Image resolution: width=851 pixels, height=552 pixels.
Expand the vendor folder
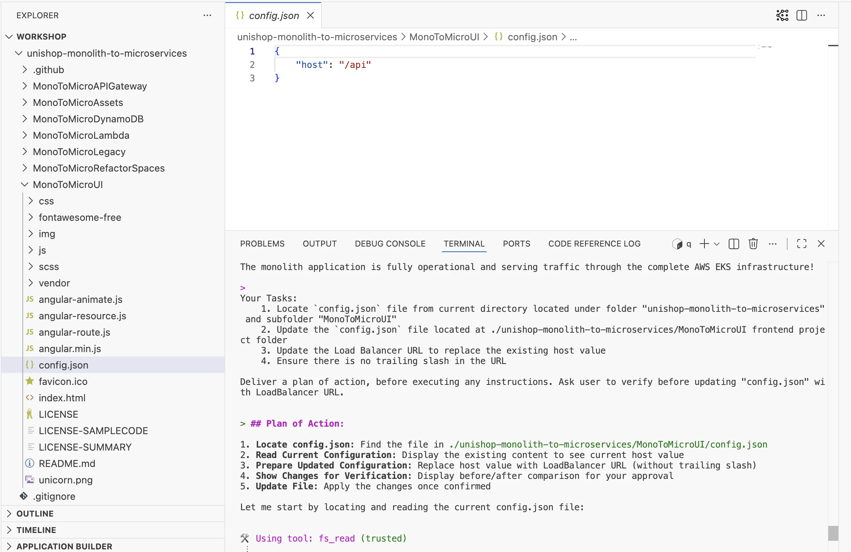coord(113,283)
